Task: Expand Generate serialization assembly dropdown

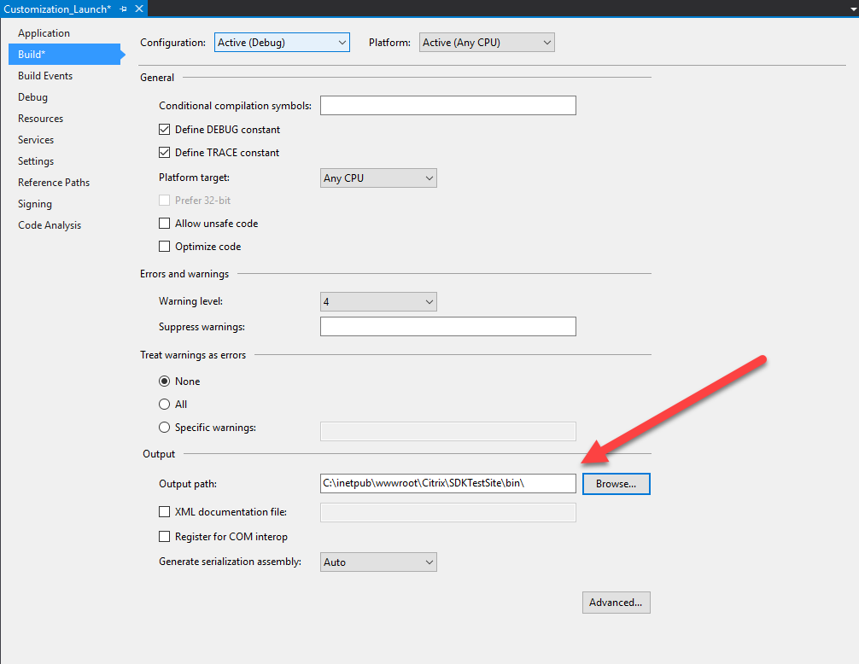Action: coord(378,562)
